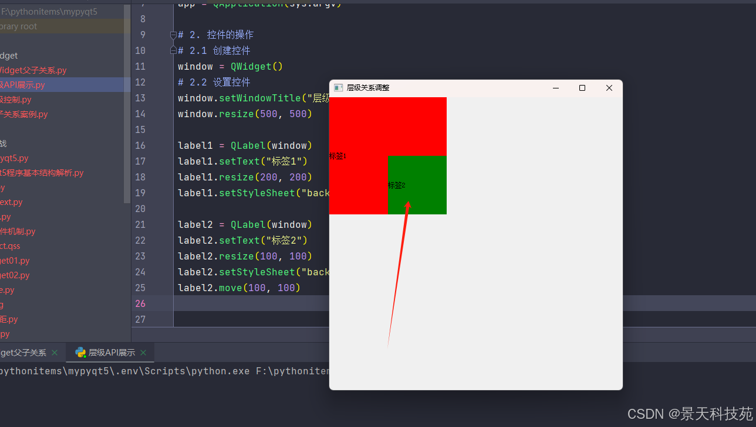
Task: Minimize the 层级关系调整 window
Action: point(555,88)
